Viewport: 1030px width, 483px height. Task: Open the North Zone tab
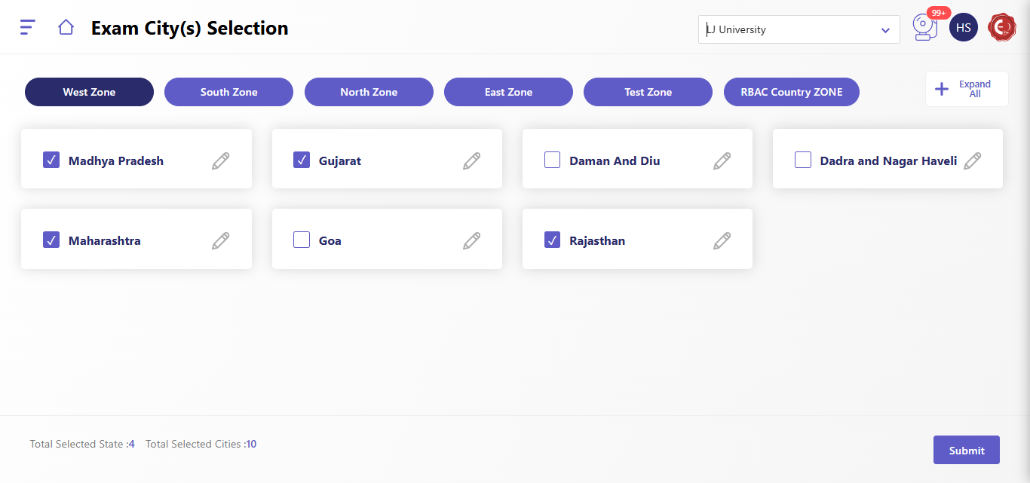point(369,92)
